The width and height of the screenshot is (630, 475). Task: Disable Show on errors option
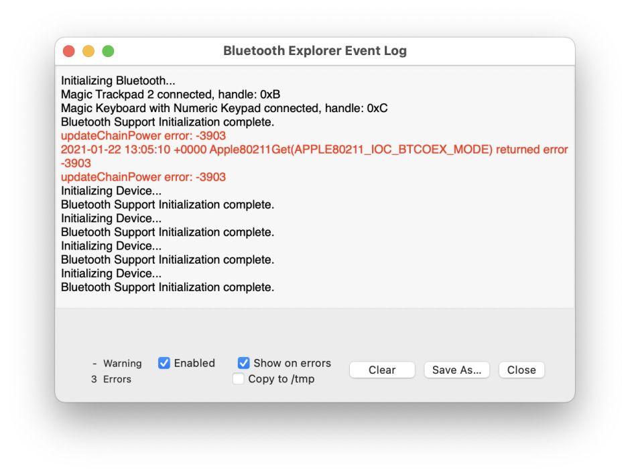coord(243,362)
